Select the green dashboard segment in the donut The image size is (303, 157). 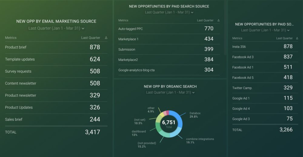[x=158, y=129]
